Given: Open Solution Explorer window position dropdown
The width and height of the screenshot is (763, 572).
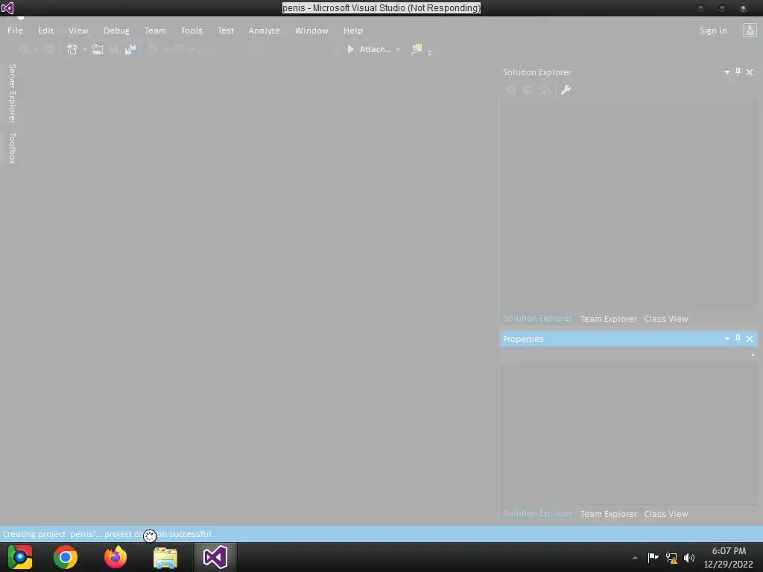Looking at the screenshot, I should pyautogui.click(x=726, y=72).
